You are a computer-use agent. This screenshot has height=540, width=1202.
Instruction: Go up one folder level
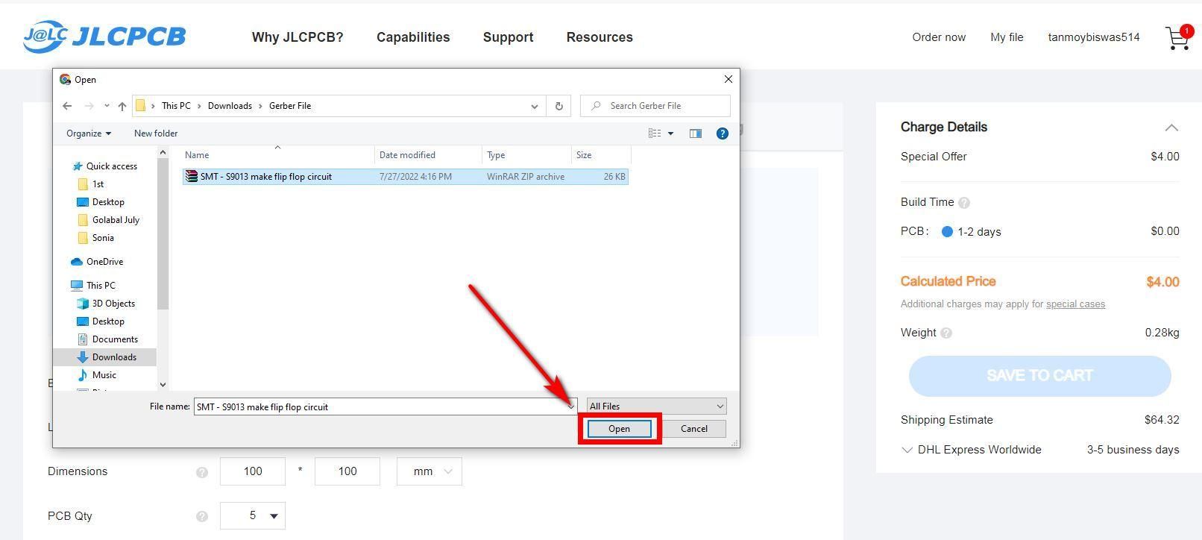pyautogui.click(x=122, y=106)
